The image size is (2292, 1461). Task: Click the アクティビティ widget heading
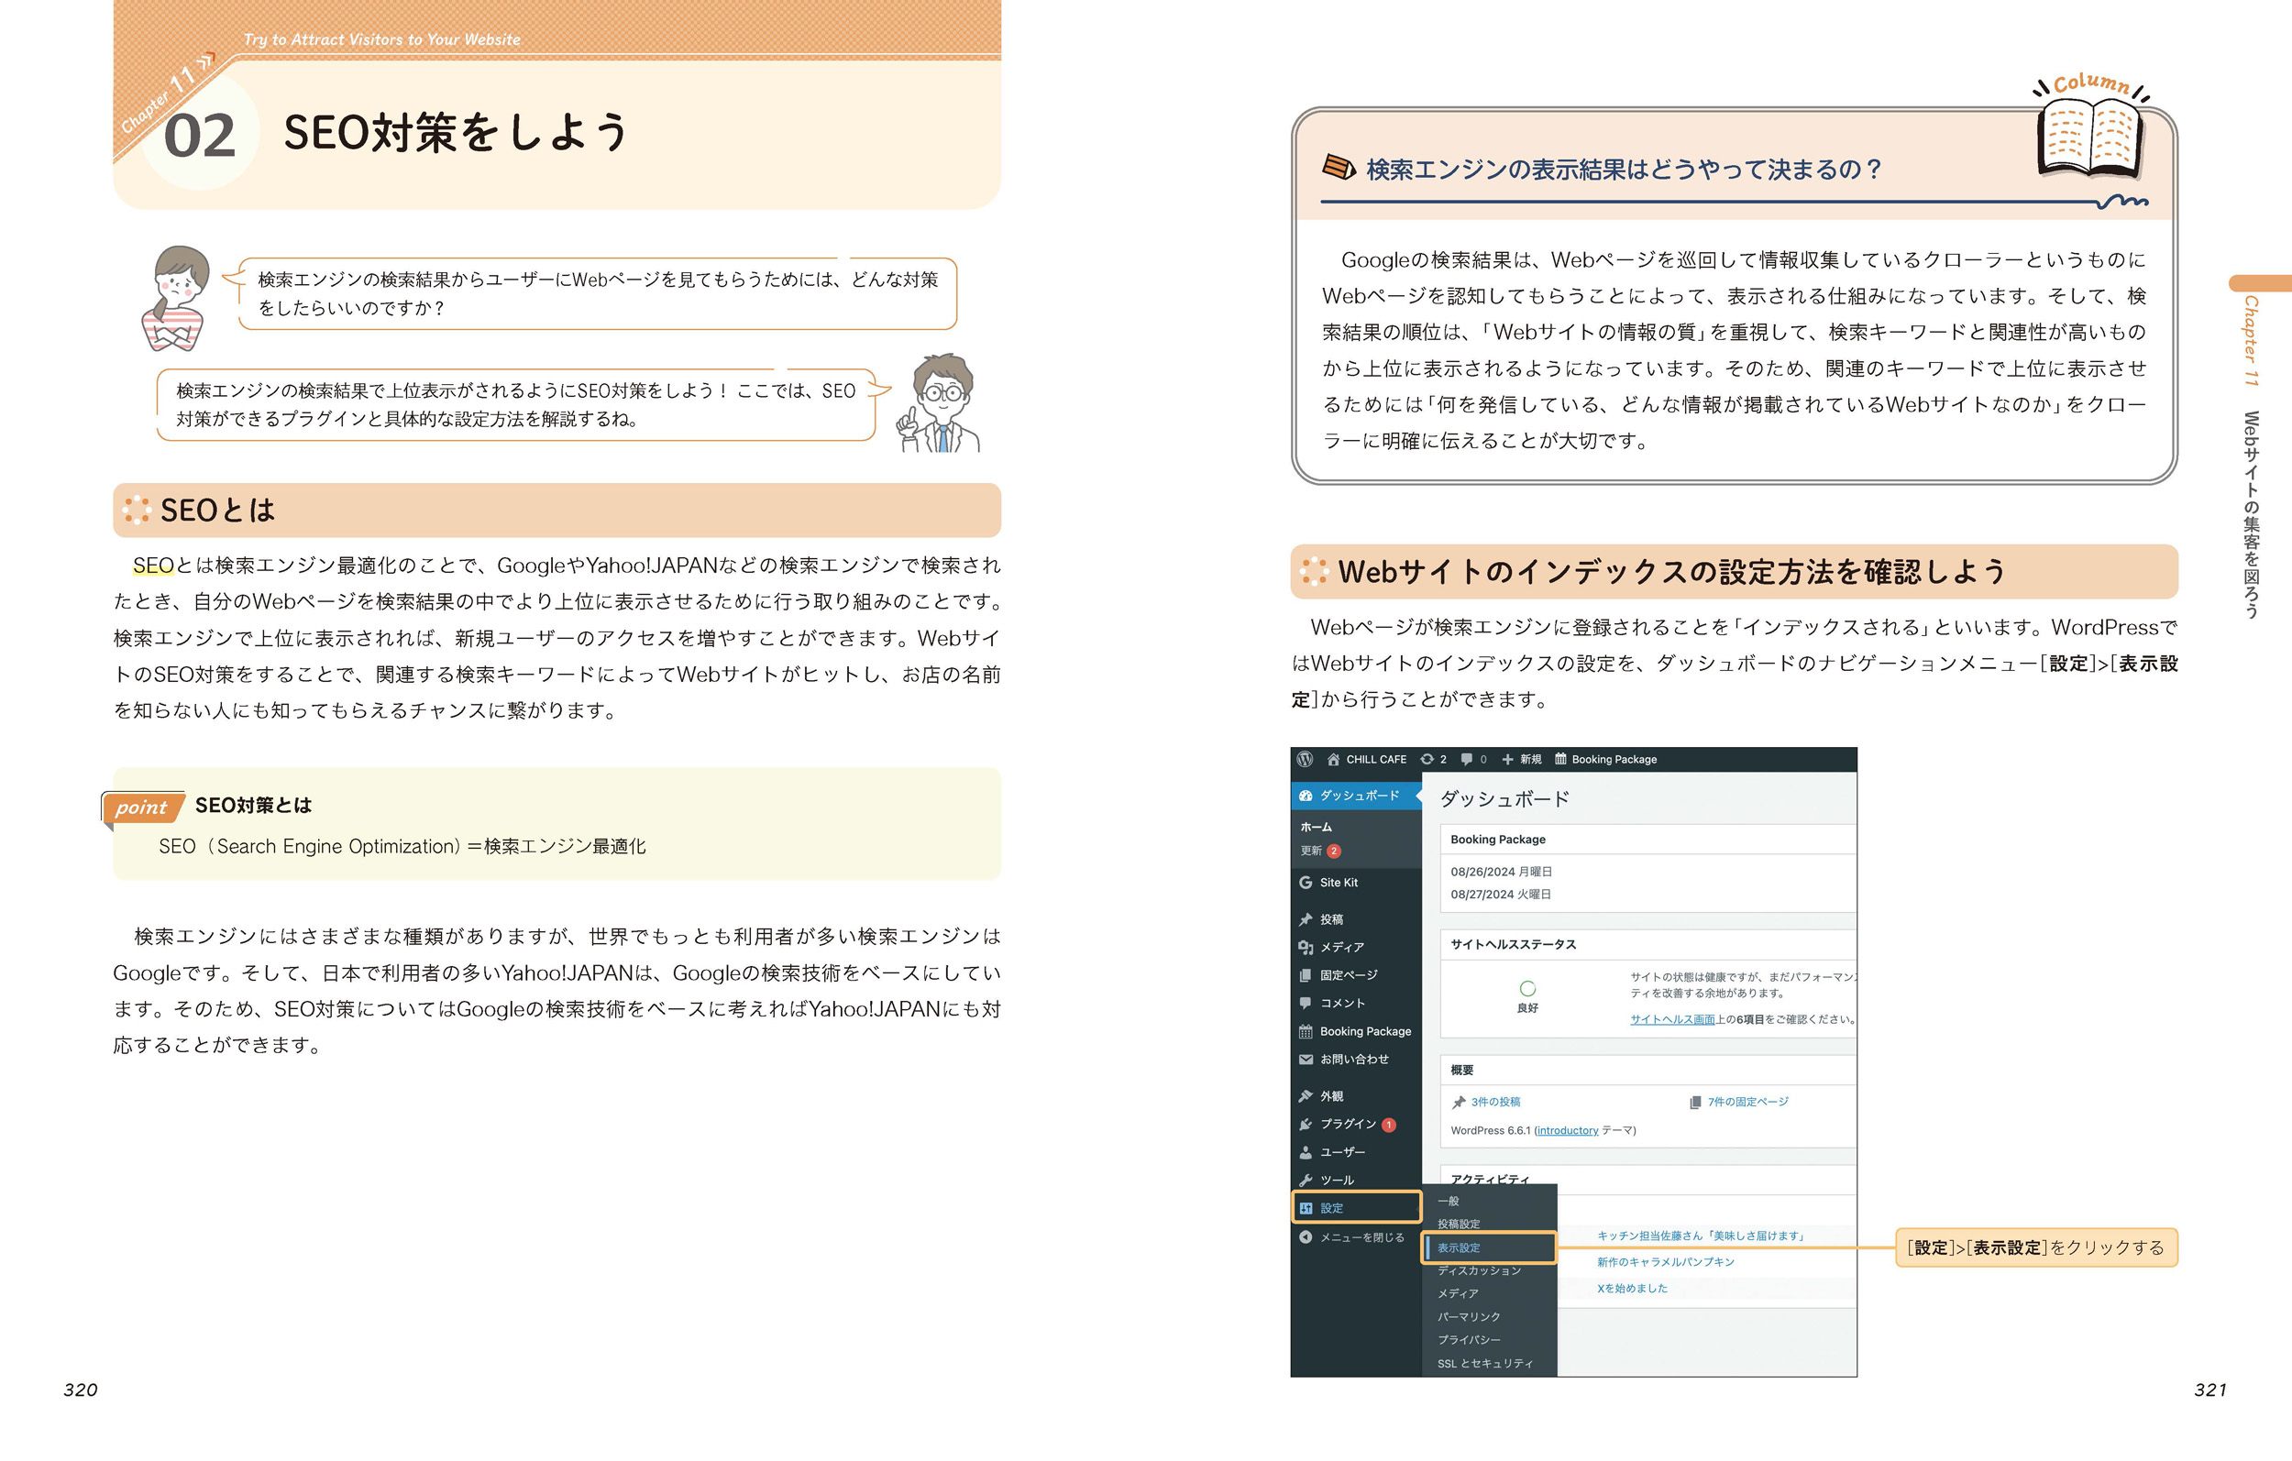point(1490,1179)
